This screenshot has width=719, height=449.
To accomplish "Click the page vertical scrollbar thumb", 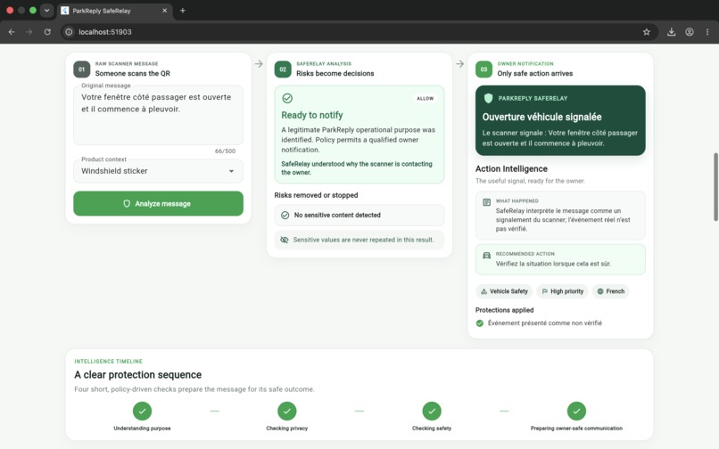I will coord(715,187).
